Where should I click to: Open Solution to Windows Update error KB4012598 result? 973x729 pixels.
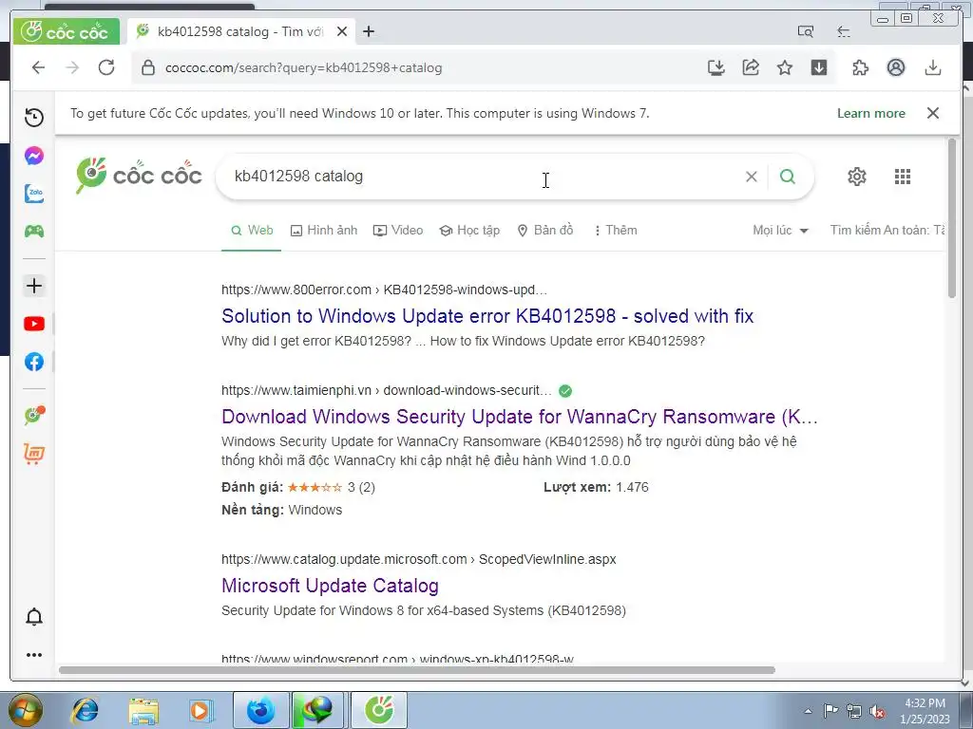click(487, 316)
